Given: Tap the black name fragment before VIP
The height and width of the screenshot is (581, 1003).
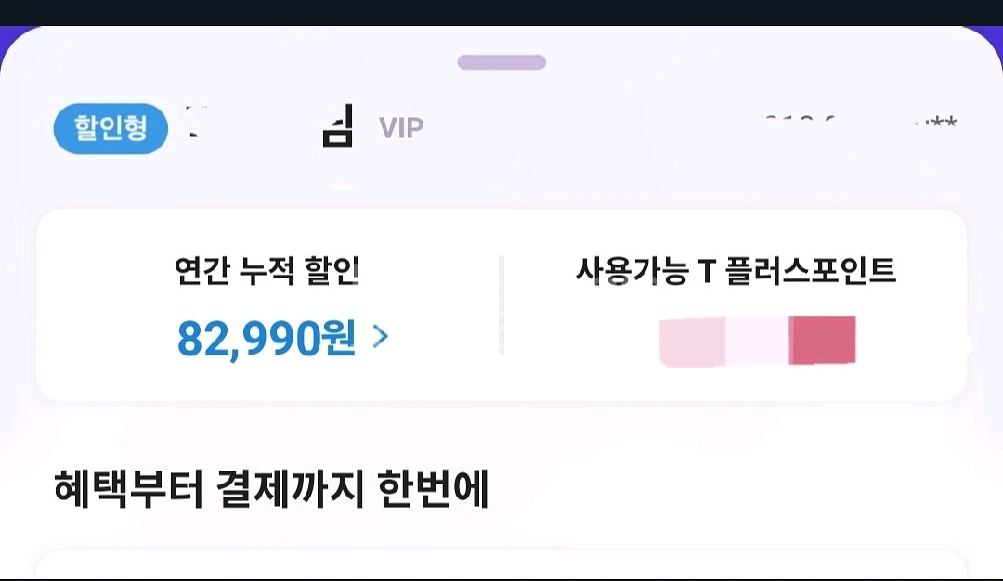Looking at the screenshot, I should coord(338,126).
